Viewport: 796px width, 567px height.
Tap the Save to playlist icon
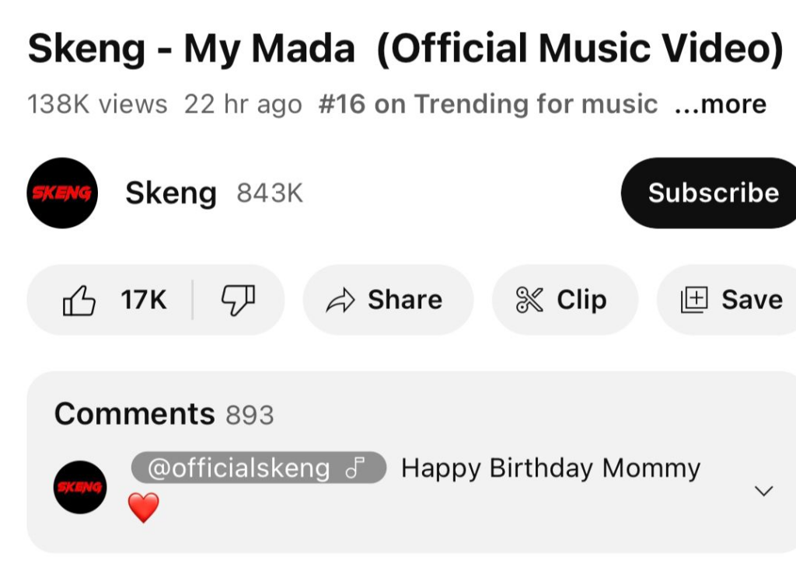pyautogui.click(x=694, y=300)
